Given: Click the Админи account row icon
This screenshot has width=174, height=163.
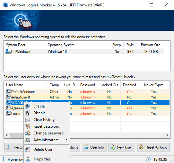Looking at the screenshot, I should [x=8, y=108].
